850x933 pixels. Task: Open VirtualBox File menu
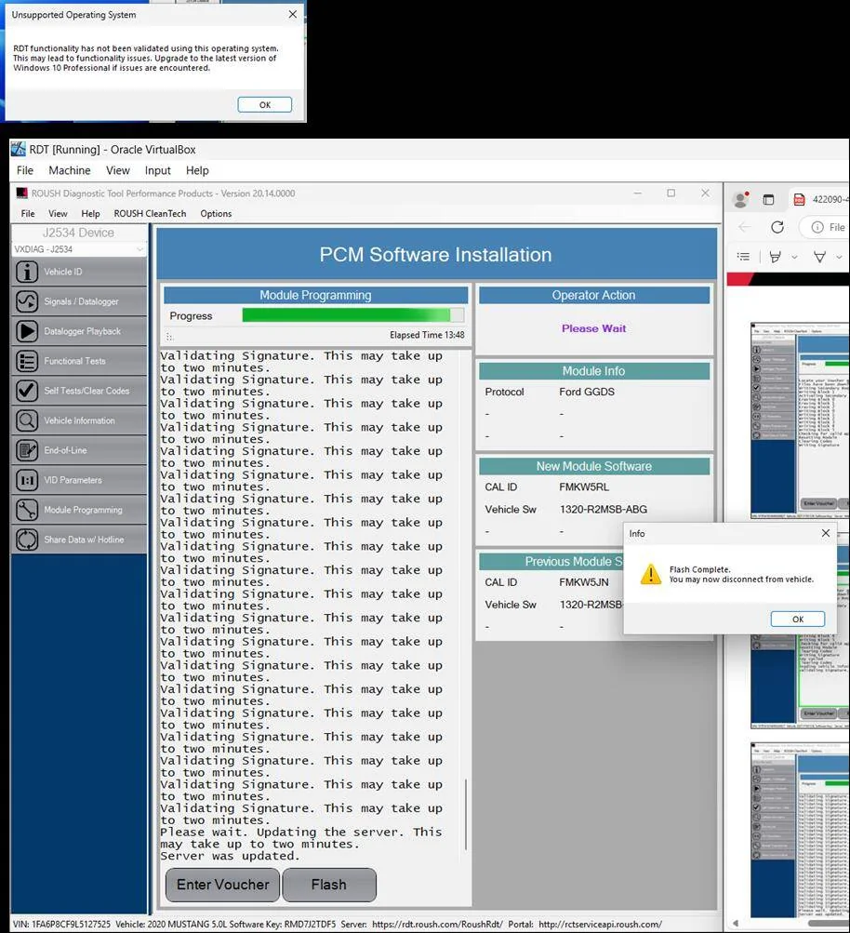tap(25, 171)
